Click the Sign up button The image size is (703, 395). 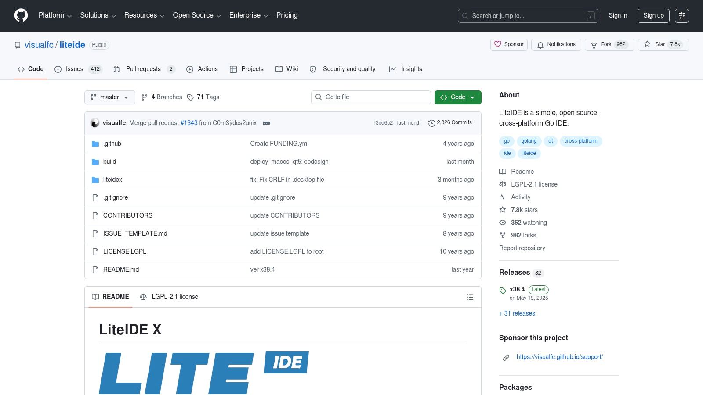click(x=653, y=16)
